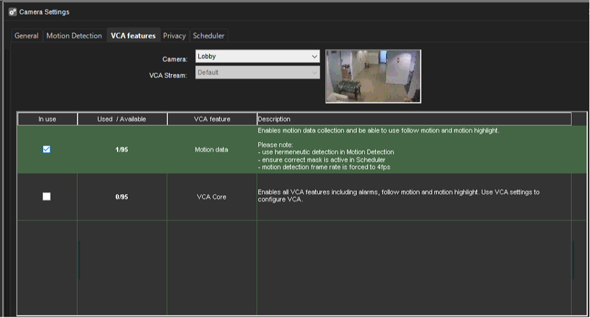Click the VCA Core description text

(x=398, y=195)
